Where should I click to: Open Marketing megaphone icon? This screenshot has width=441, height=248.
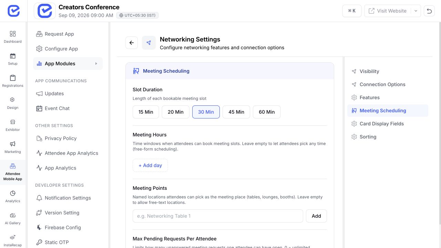click(13, 144)
